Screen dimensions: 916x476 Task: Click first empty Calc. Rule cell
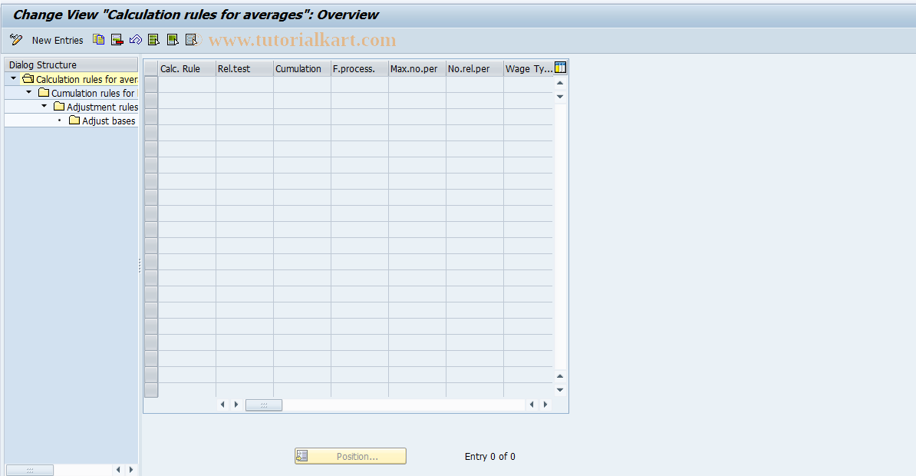(187, 84)
